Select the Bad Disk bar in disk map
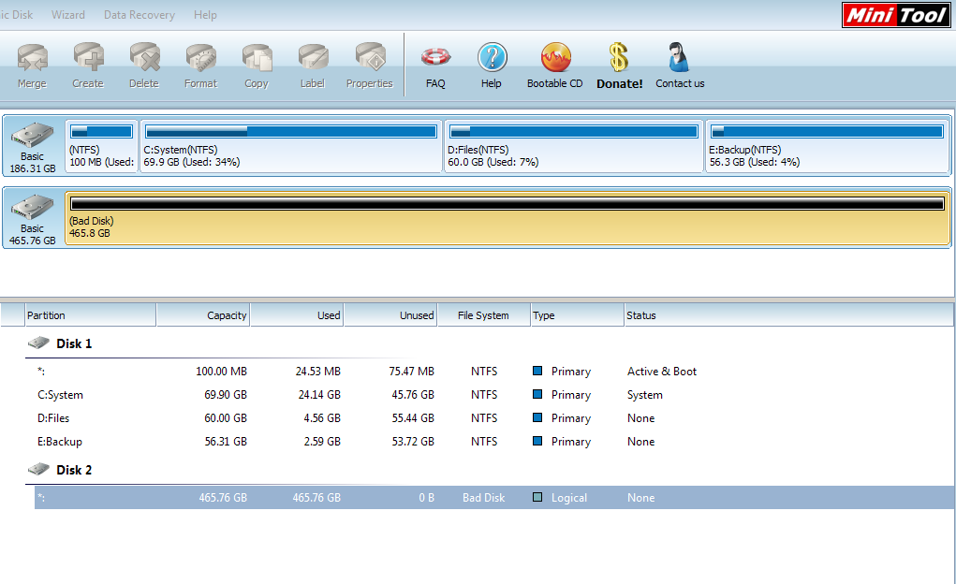The height and width of the screenshot is (584, 956). pyautogui.click(x=507, y=218)
